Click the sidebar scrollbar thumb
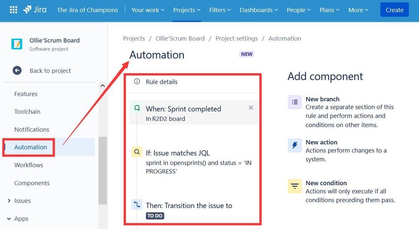Viewport: 419px width, 229px height. (x=103, y=171)
